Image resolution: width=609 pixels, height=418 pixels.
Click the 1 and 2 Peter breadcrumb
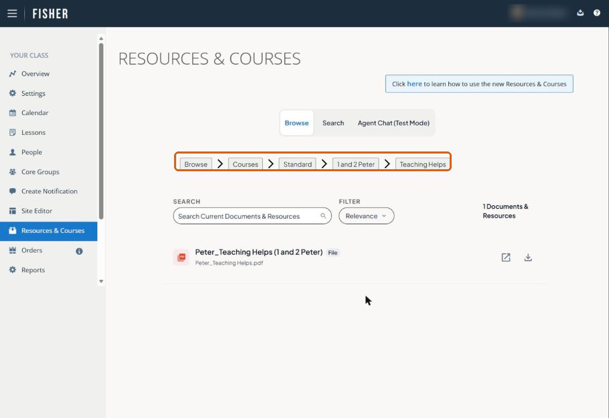coord(356,164)
